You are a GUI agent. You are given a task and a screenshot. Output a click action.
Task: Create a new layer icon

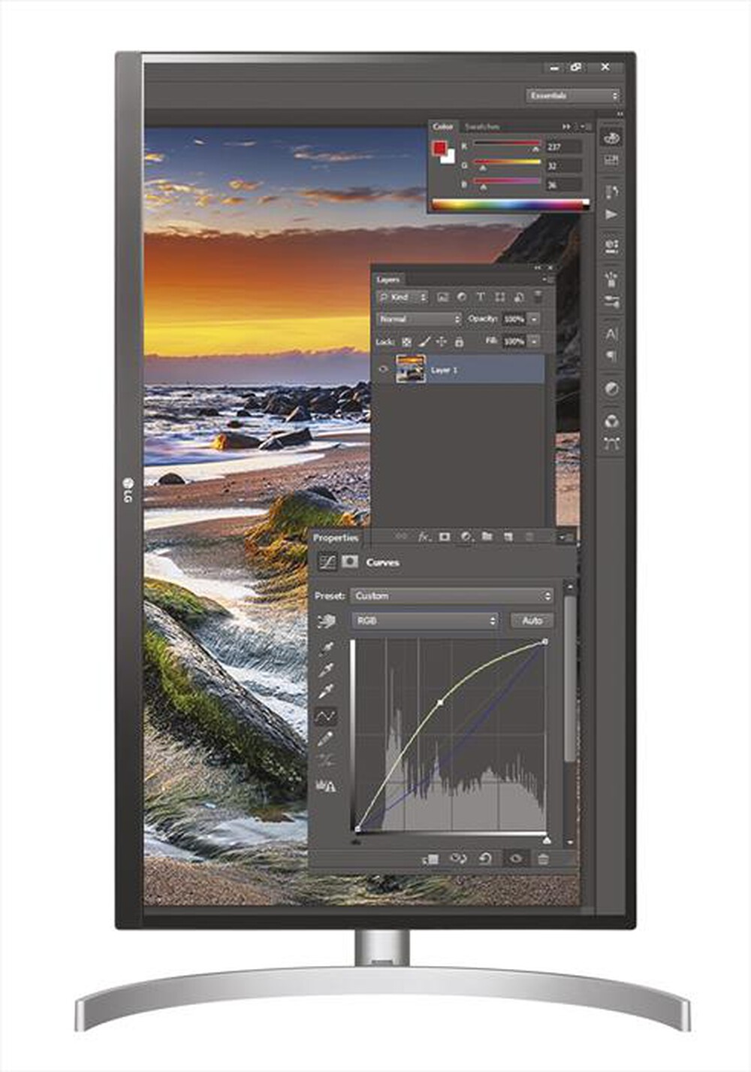point(508,537)
